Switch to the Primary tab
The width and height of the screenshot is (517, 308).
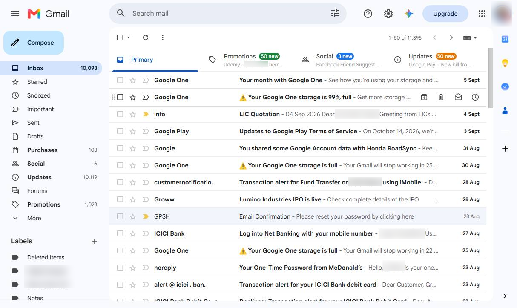click(x=155, y=60)
